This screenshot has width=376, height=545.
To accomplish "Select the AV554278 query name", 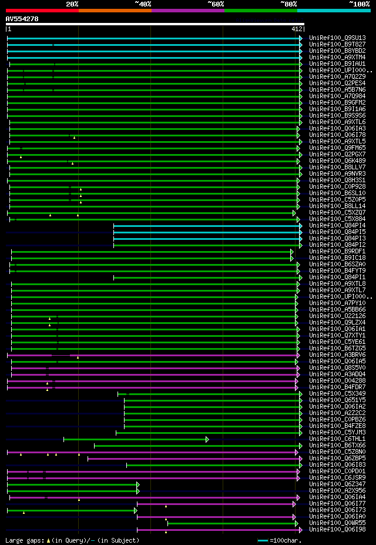I will 22,19.
